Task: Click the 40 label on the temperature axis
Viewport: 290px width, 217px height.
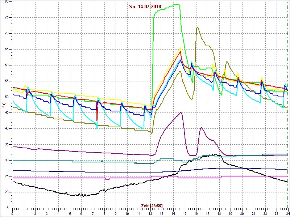Action: click(6, 129)
